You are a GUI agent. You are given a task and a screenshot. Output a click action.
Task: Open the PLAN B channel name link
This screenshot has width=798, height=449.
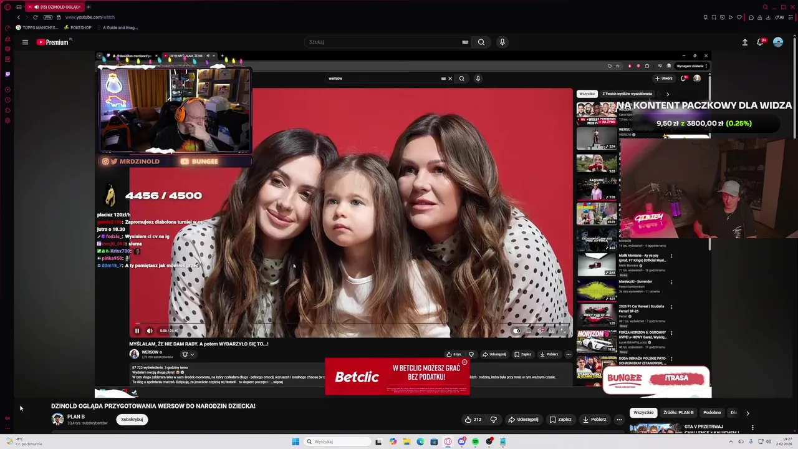[76, 417]
